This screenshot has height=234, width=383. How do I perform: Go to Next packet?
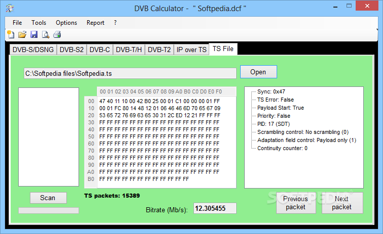(342, 203)
